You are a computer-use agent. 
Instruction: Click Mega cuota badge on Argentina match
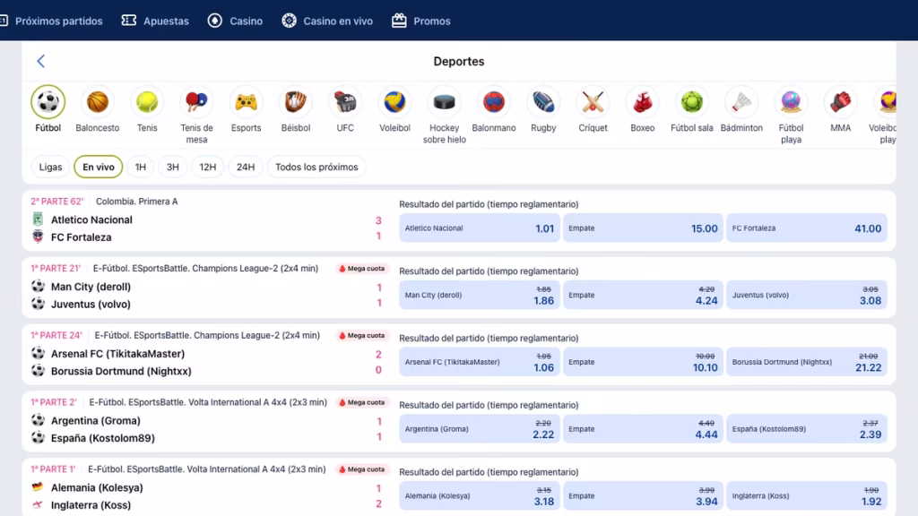[x=362, y=402]
